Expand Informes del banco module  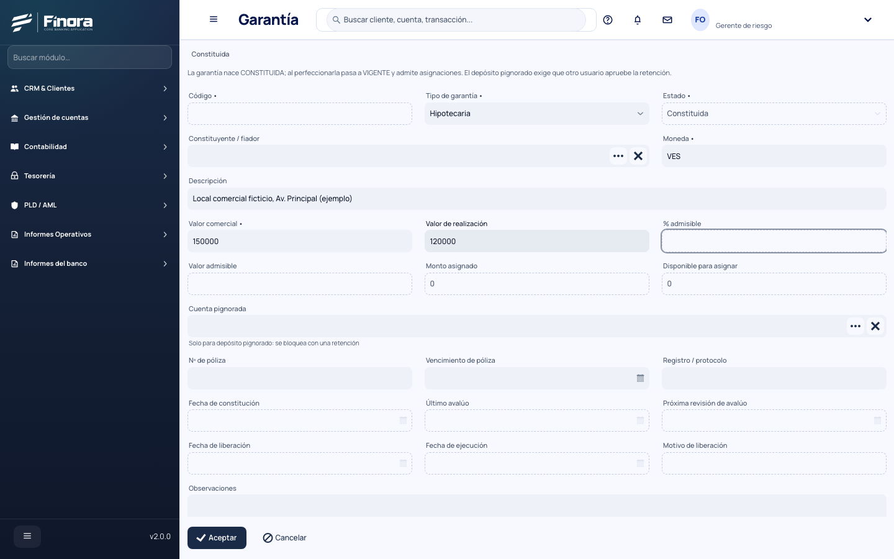pyautogui.click(x=89, y=263)
